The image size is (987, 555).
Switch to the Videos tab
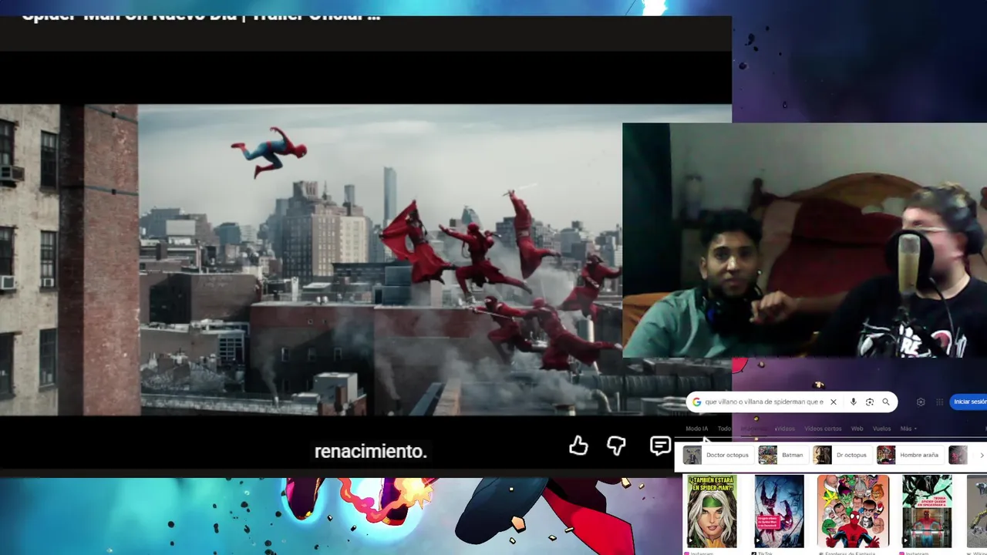785,429
